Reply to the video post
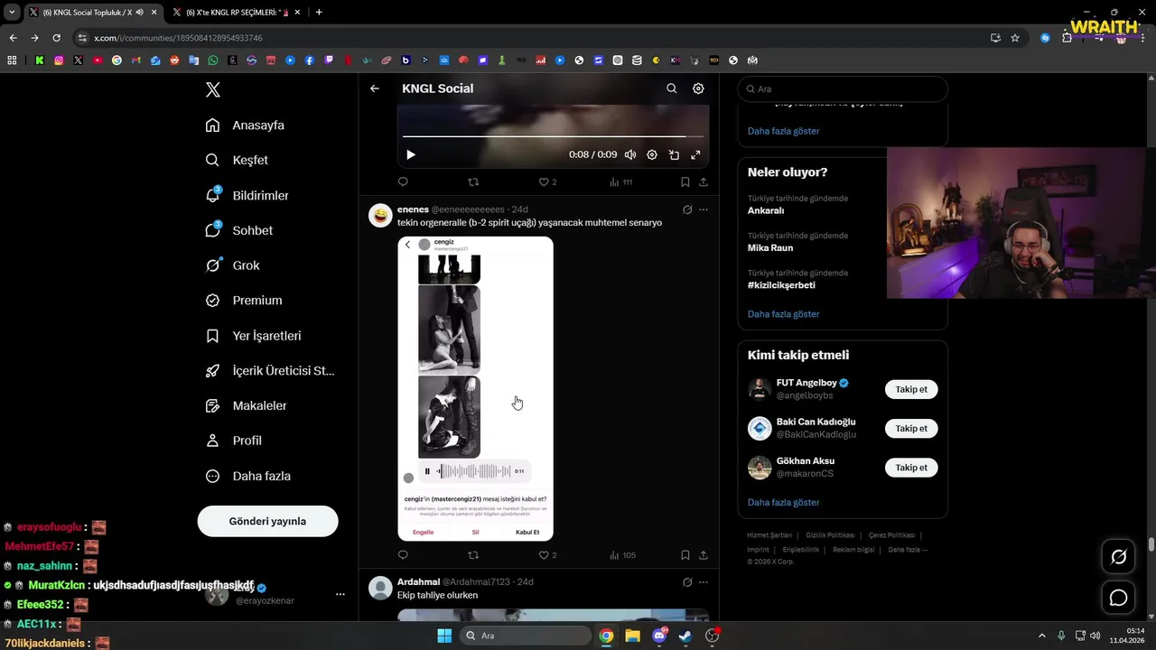Screen dimensions: 1156x650 click(x=403, y=181)
